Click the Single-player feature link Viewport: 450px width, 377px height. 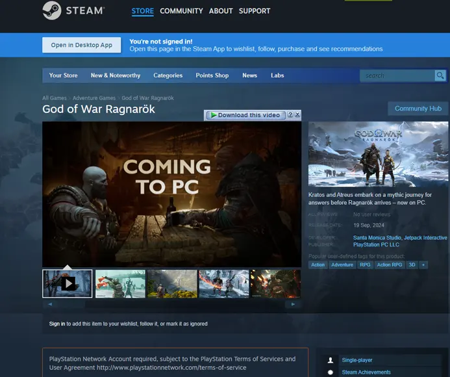(357, 360)
